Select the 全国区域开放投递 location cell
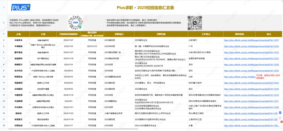The image size is (283, 131). [206, 59]
